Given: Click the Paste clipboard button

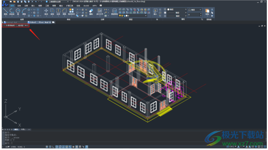Looking at the screenshot, I should [207, 12].
